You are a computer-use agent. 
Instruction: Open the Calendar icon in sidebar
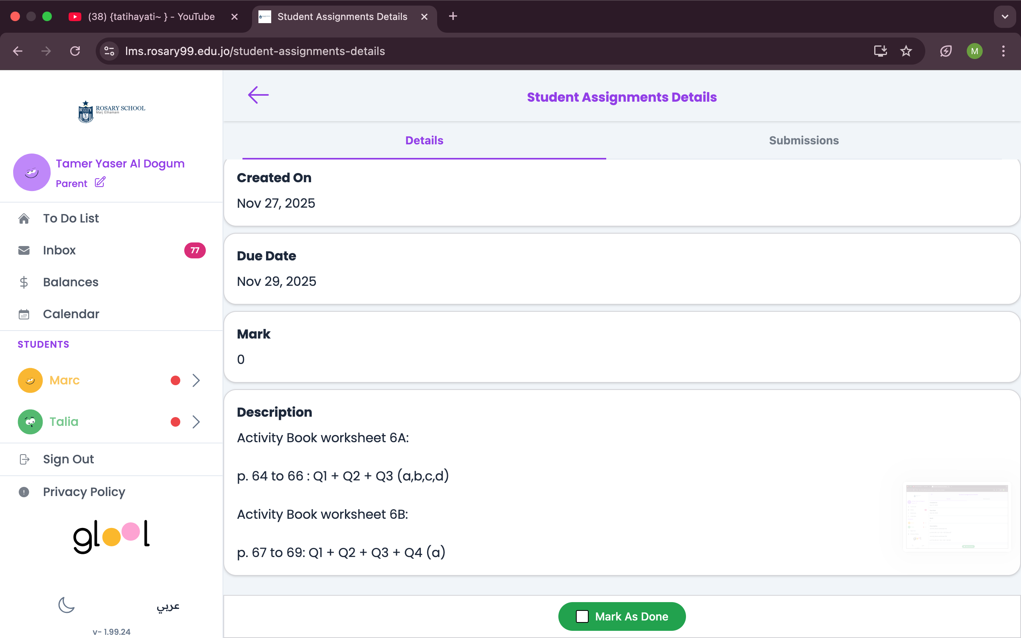click(24, 314)
